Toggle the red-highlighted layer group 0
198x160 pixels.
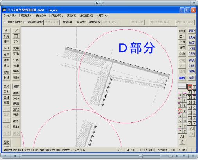tap(190, 87)
